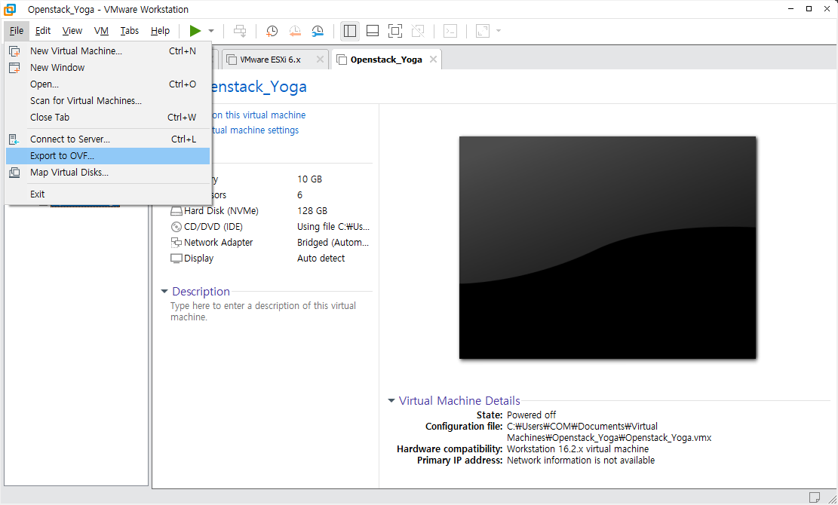Collapse the Description section triangle

[x=164, y=292]
